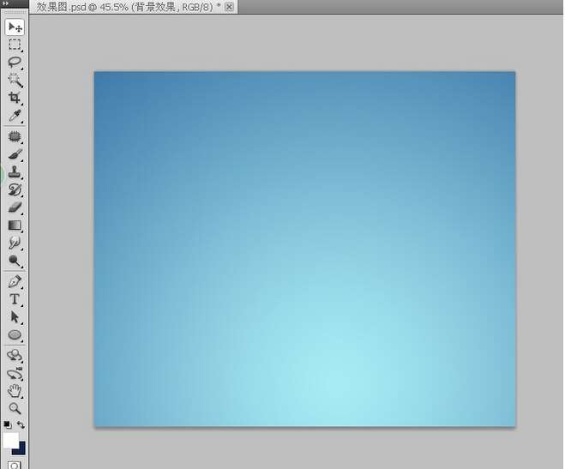Viewport: 565px width, 469px height.
Task: Choose the Eraser tool
Action: pyautogui.click(x=15, y=207)
